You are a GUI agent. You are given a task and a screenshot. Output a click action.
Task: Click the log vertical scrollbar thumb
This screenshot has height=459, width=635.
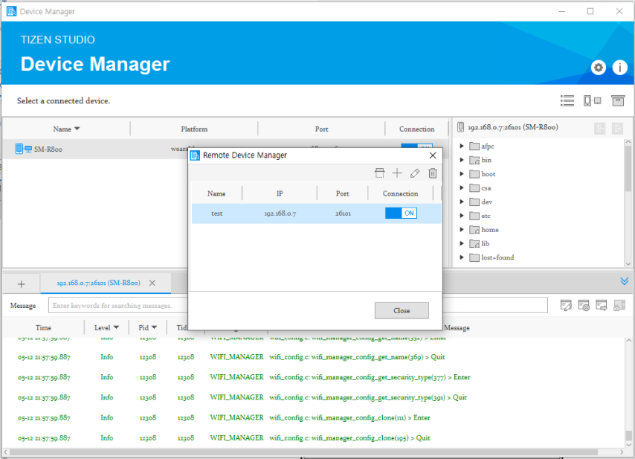(628, 435)
